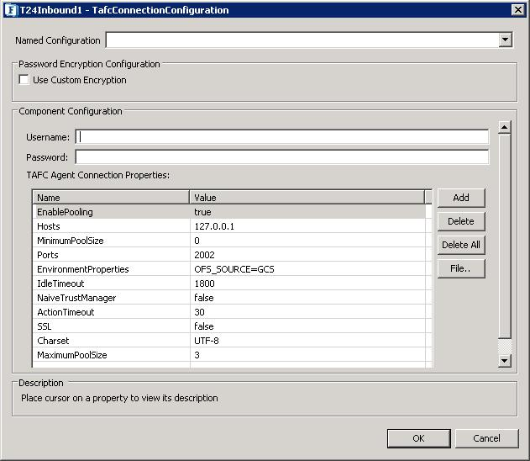
Task: Enable Use Custom Encryption checkbox
Action: 24,80
